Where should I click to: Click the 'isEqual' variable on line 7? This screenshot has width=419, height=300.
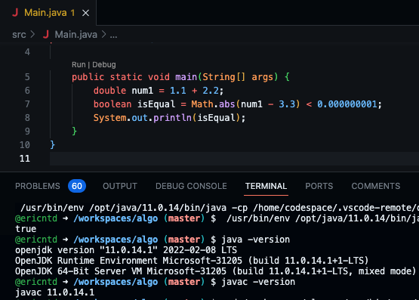tap(156, 104)
